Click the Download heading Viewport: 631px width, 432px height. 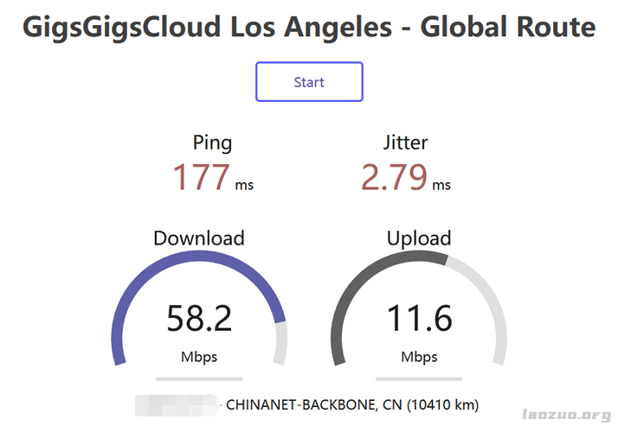199,238
